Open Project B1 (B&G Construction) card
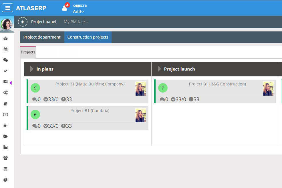Viewport: 282px width, 188px height. 215,91
